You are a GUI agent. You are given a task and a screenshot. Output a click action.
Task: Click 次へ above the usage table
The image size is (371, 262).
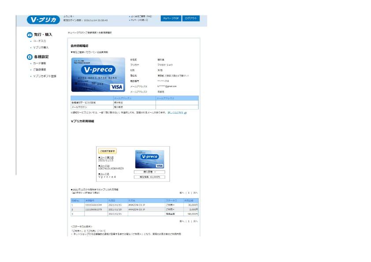195,192
